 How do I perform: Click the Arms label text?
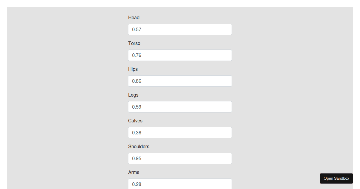pos(134,172)
